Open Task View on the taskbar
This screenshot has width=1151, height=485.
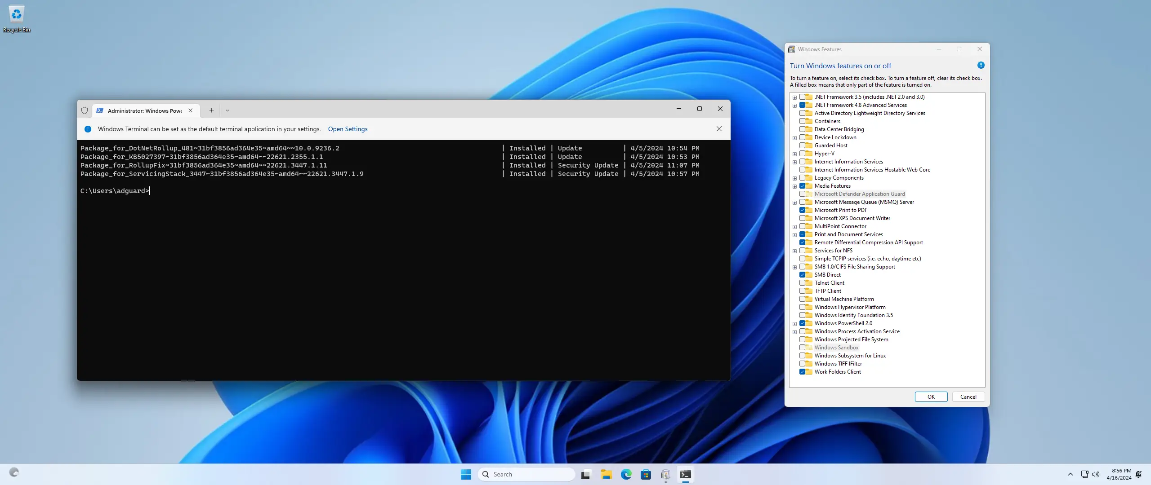(x=585, y=474)
